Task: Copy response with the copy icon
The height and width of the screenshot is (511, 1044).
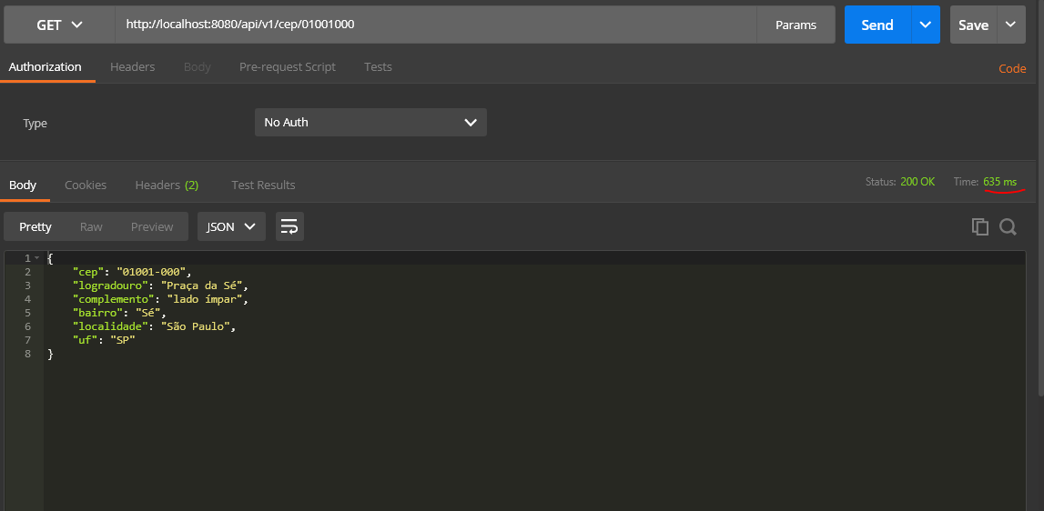Action: click(980, 227)
